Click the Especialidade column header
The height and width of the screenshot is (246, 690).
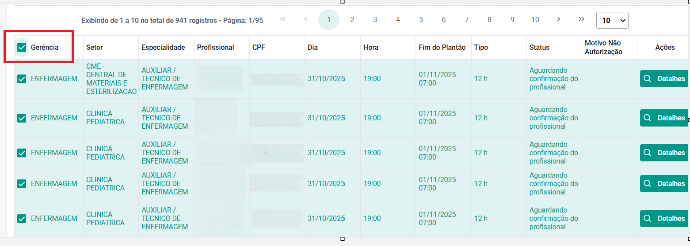(x=163, y=48)
